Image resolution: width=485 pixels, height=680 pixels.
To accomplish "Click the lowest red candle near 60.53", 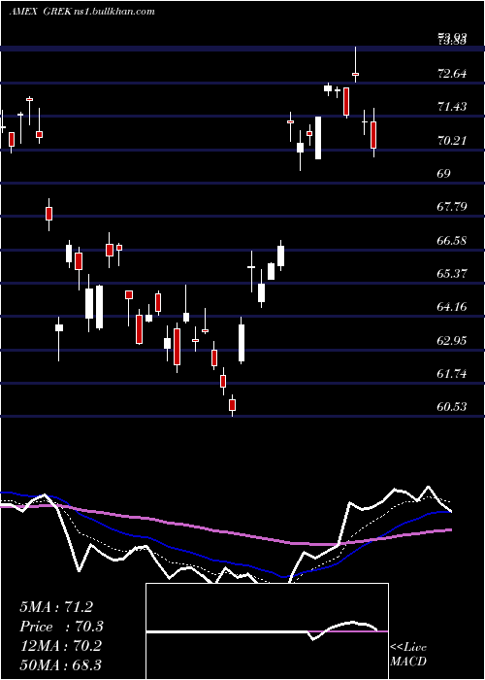I will [x=233, y=405].
